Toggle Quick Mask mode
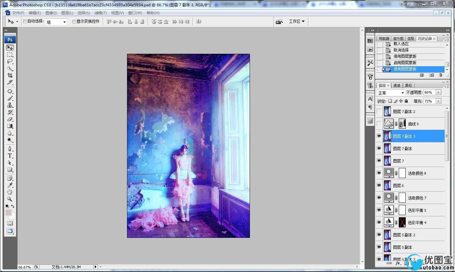The height and width of the screenshot is (272, 455). coord(10,223)
